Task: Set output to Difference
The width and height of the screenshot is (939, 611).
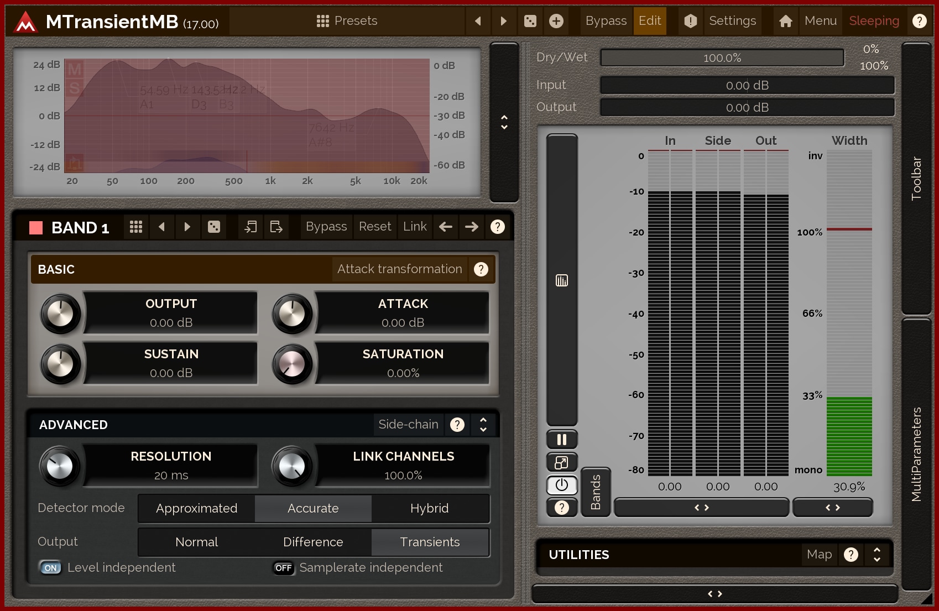Action: pos(312,542)
